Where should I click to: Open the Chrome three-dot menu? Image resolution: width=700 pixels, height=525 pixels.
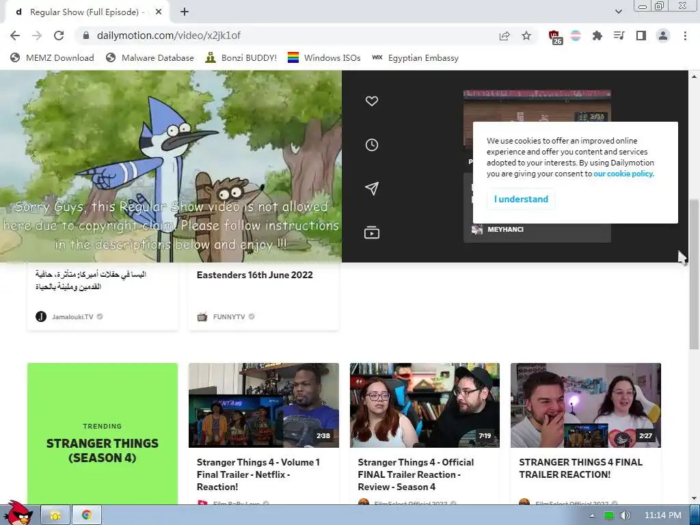click(685, 36)
